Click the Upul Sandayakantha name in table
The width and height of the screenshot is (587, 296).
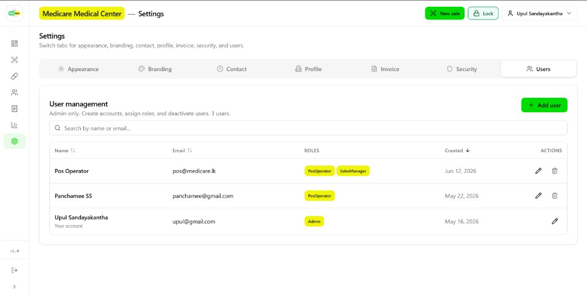(81, 218)
